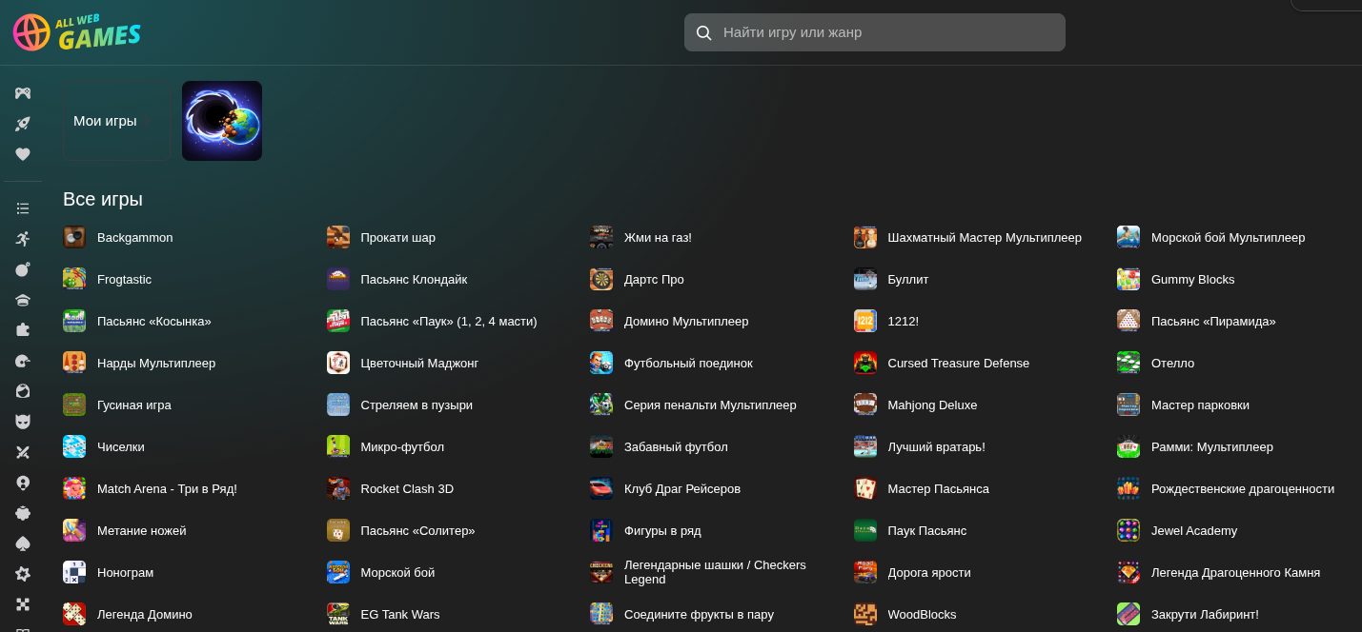
Task: Click the gamepad icon in the sidebar
Action: coord(23,93)
